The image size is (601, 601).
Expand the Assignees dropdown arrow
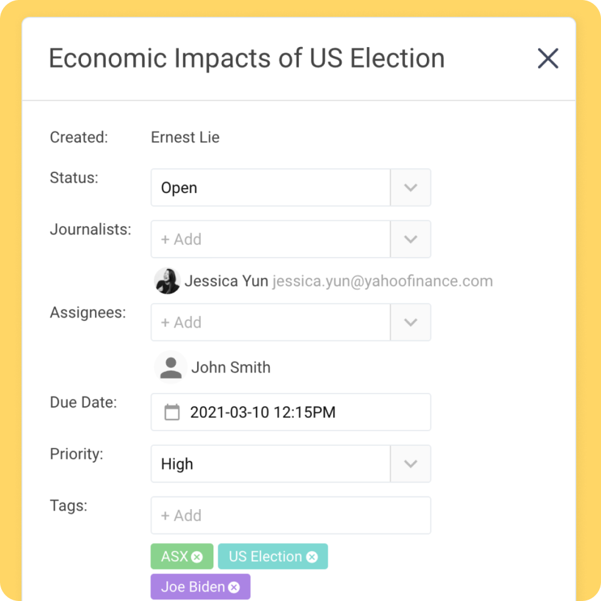(411, 322)
